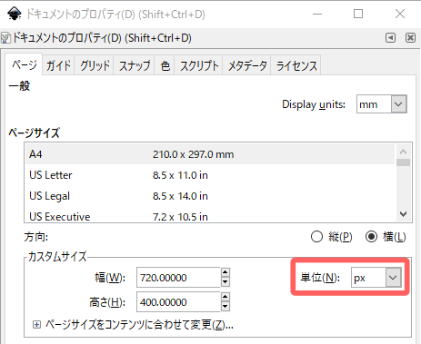Select US Executive page size

point(210,216)
